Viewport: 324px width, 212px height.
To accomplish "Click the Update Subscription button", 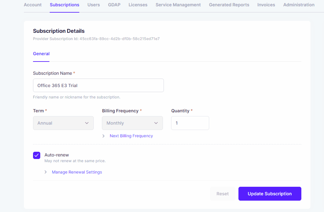I will click(x=270, y=194).
